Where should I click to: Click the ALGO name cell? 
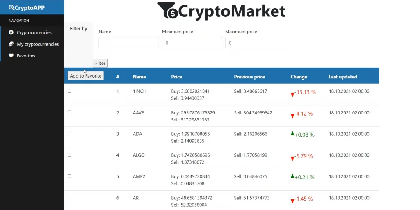coord(139,155)
